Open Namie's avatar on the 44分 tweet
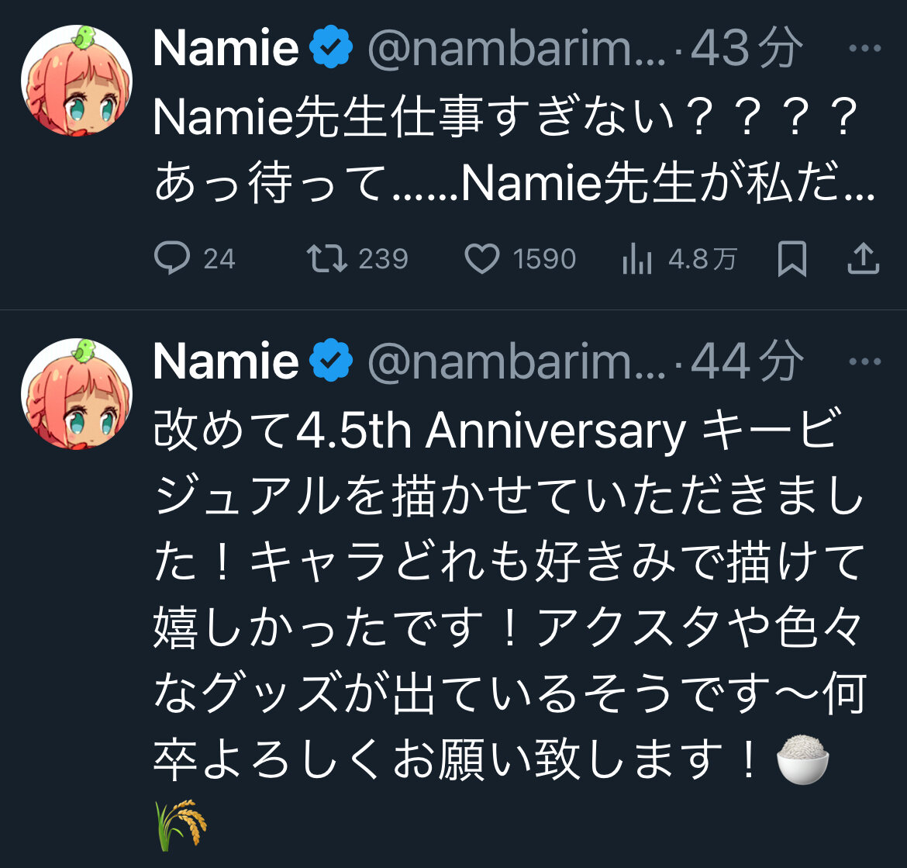This screenshot has width=907, height=868. (x=76, y=393)
